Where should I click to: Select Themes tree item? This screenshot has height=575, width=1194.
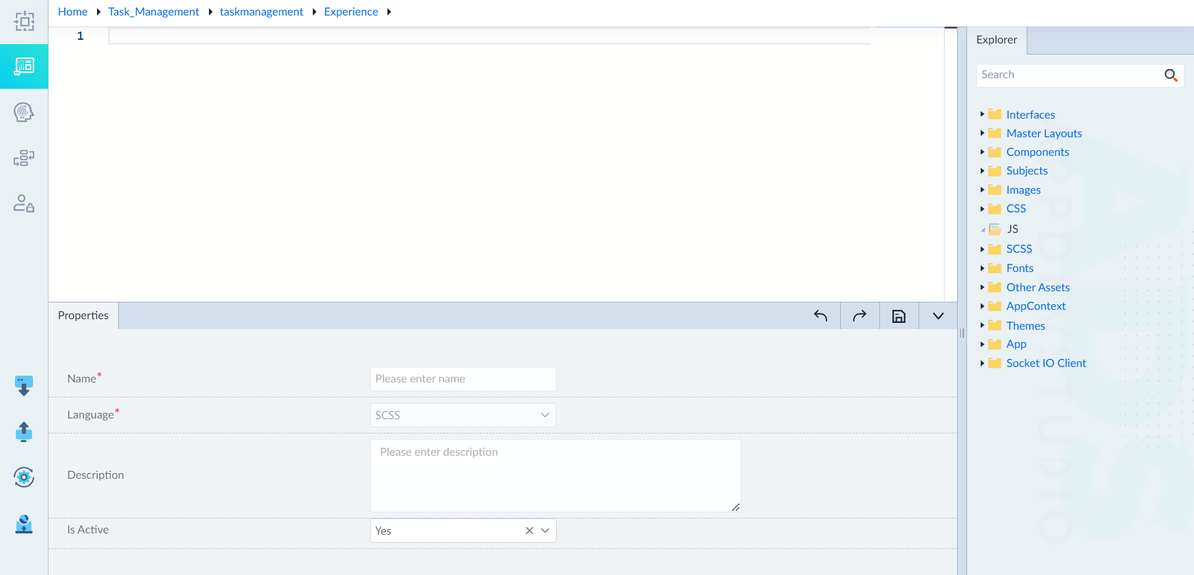tap(1025, 326)
